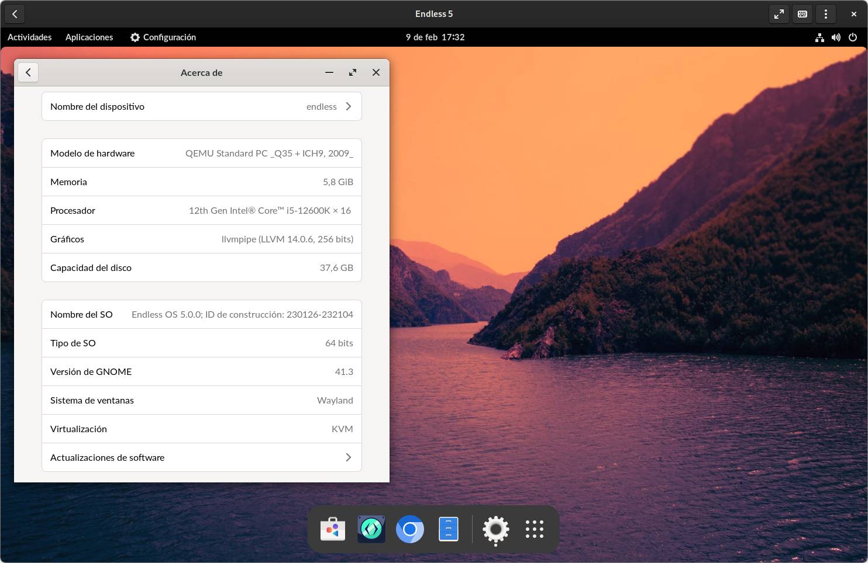
Task: Open the keyboard shortcut button in viewer bar
Action: (802, 14)
